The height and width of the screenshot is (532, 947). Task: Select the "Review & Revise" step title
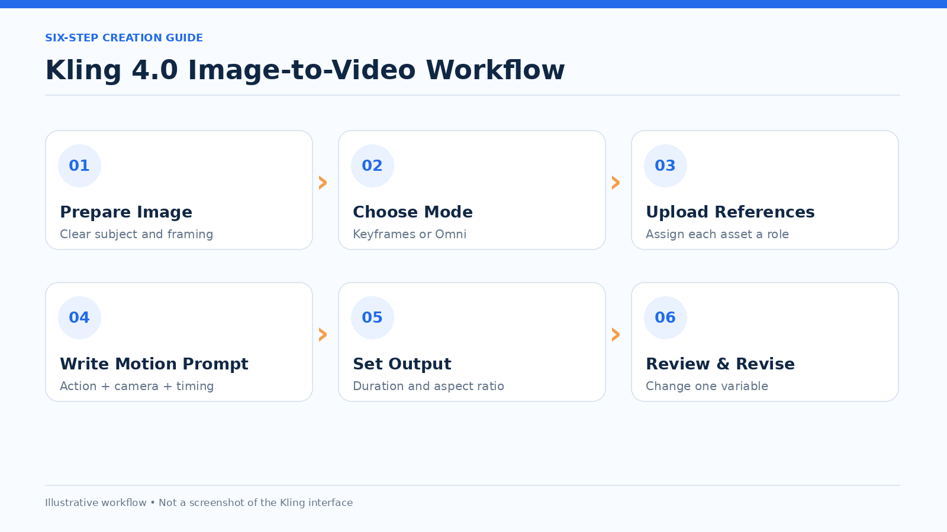pyautogui.click(x=720, y=364)
